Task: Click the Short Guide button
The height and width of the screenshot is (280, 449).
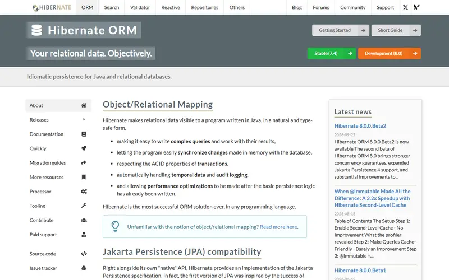Action: (x=396, y=30)
